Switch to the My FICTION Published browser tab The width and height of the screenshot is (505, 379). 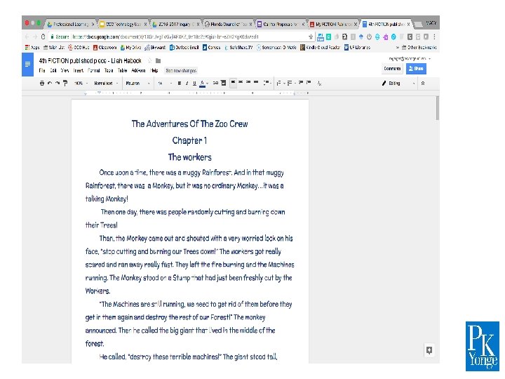point(333,24)
